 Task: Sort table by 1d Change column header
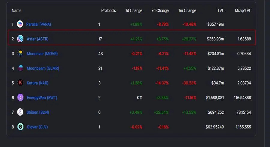pyautogui.click(x=133, y=10)
